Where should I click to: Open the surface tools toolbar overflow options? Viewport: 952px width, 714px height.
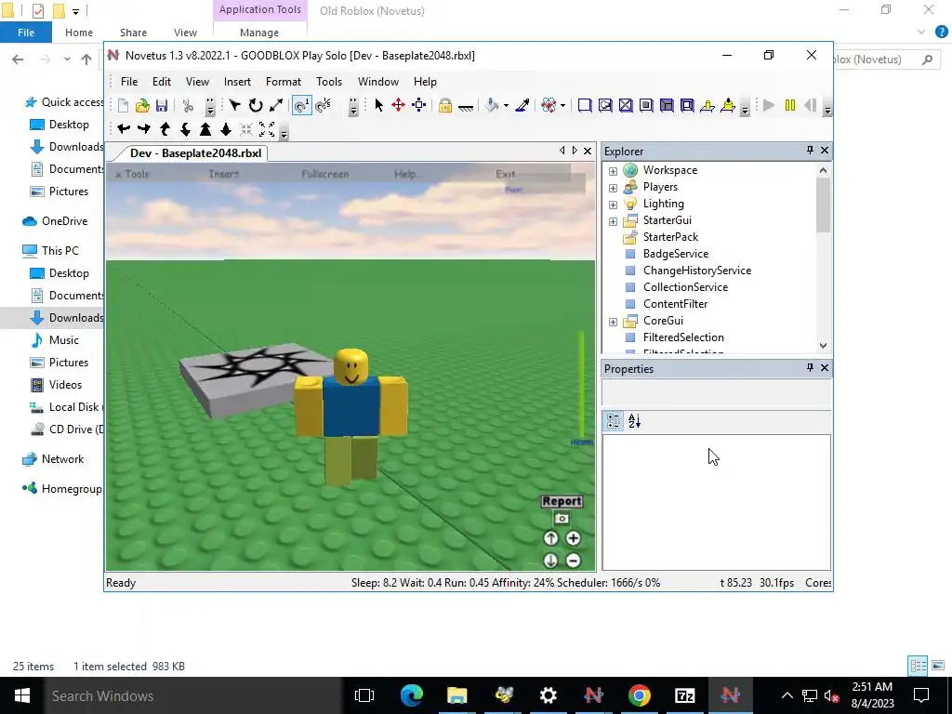click(745, 108)
